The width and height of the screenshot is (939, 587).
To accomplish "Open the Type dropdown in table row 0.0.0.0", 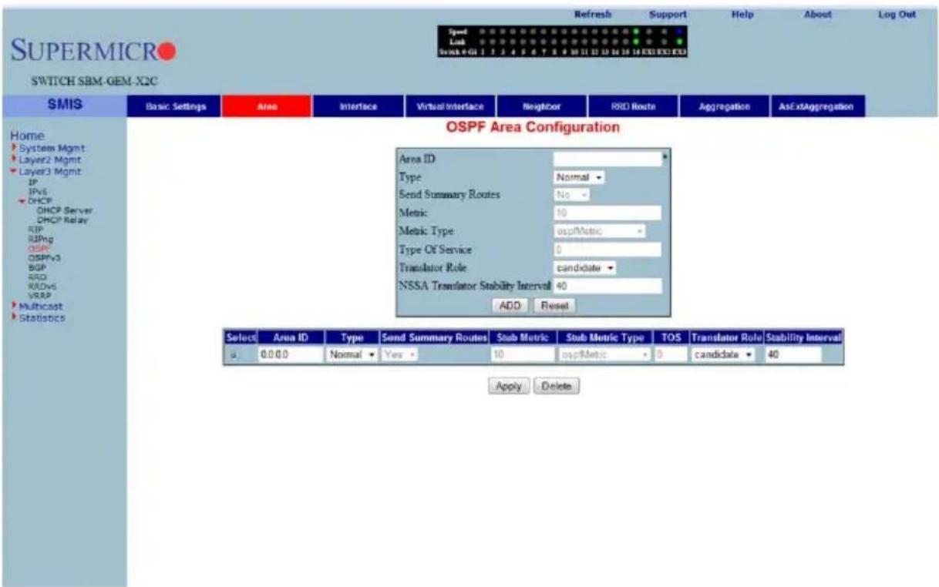I will click(x=352, y=355).
